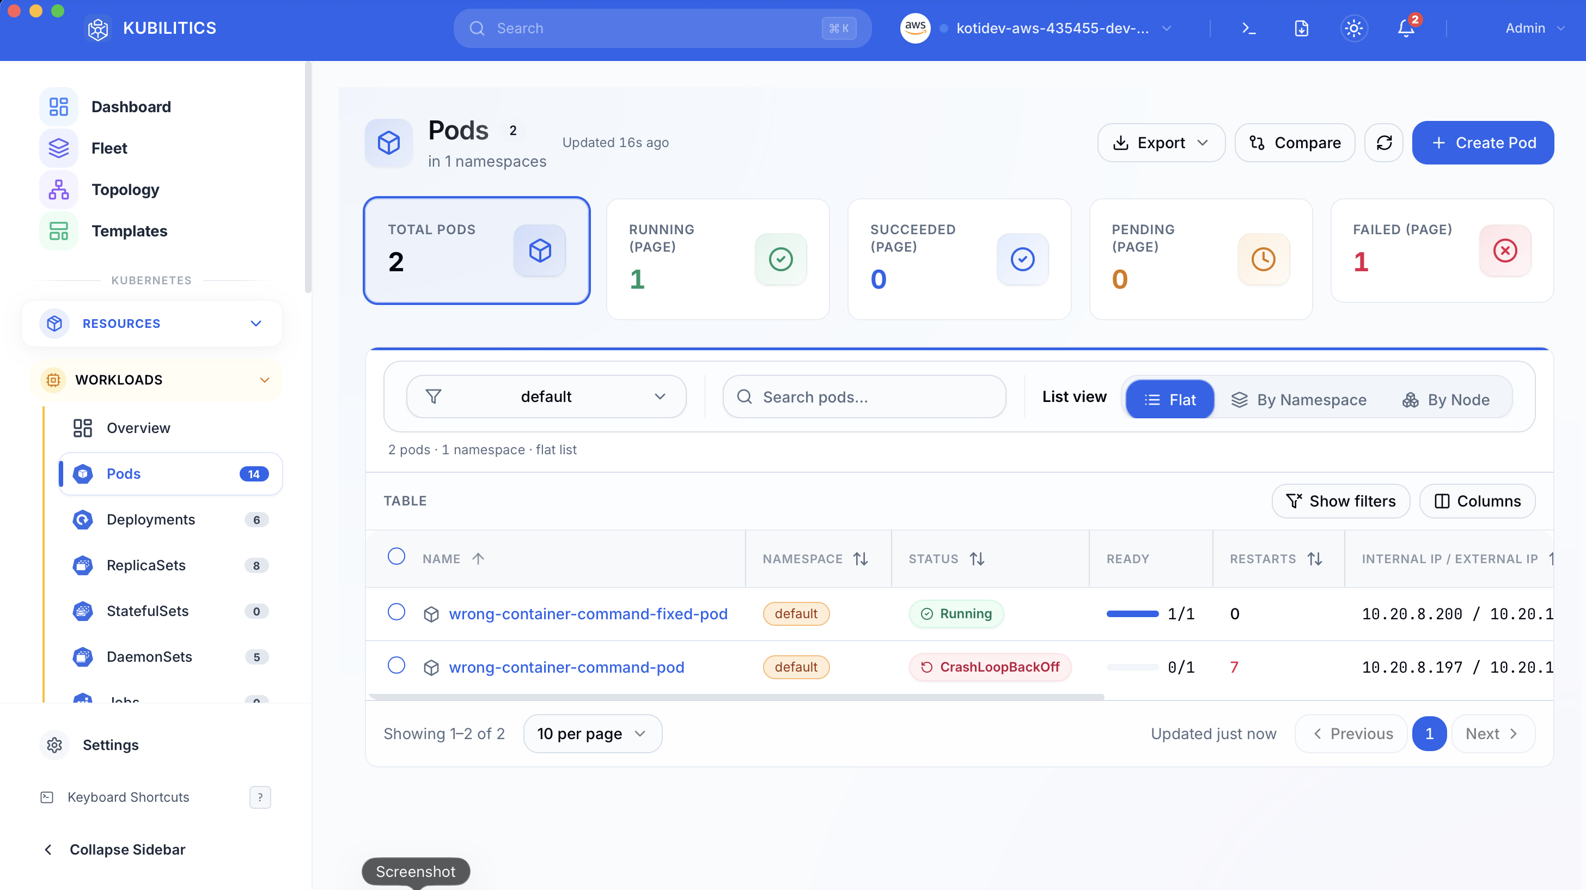This screenshot has width=1586, height=890.
Task: Click the notifications bell icon
Action: click(1406, 28)
